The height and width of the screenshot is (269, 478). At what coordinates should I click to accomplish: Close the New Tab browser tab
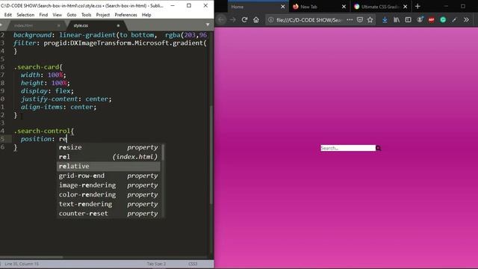344,7
